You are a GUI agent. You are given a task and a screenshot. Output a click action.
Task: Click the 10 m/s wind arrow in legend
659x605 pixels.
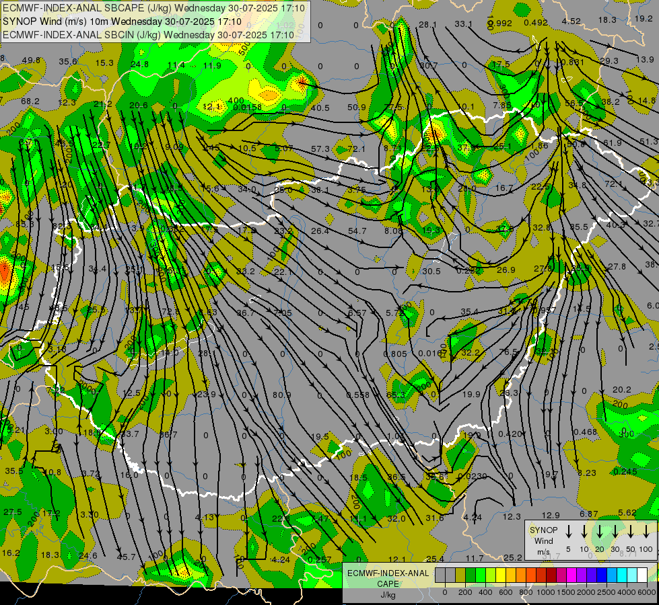(584, 532)
